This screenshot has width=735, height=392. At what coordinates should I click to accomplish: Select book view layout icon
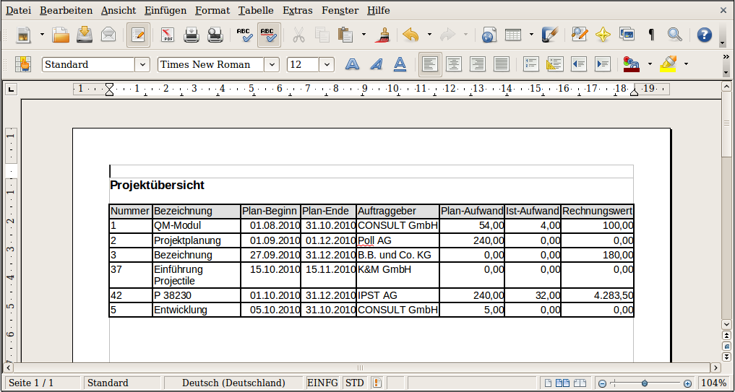point(580,383)
